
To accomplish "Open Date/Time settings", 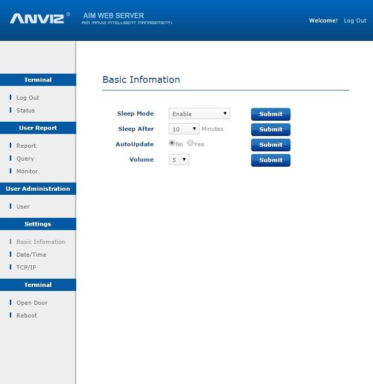I will pyautogui.click(x=31, y=255).
